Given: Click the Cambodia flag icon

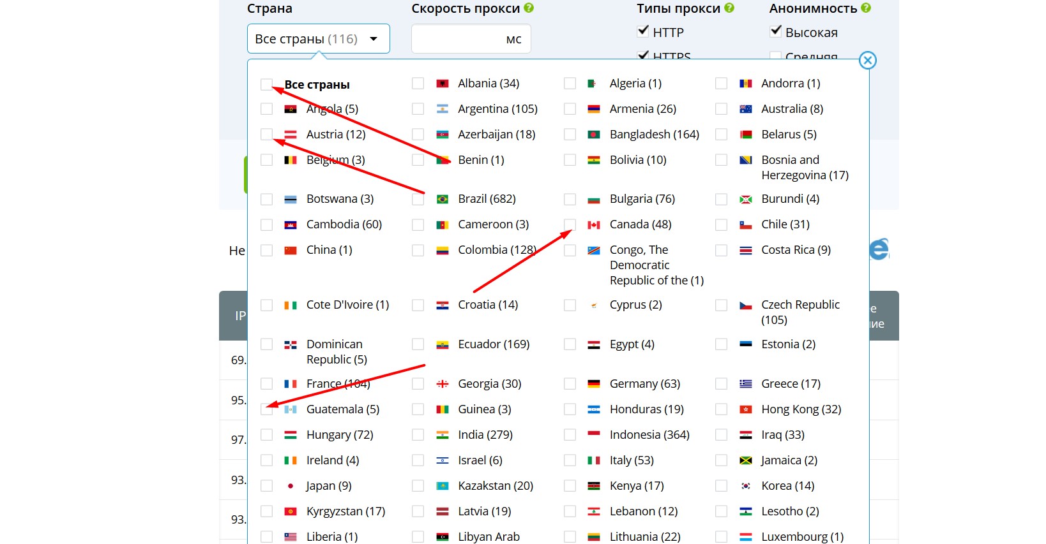Looking at the screenshot, I should [x=291, y=224].
